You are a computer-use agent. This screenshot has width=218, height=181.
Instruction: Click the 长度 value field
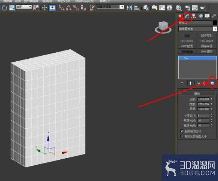[203, 99]
